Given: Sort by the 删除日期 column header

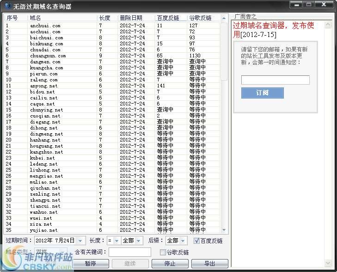Looking at the screenshot, I should (x=136, y=18).
